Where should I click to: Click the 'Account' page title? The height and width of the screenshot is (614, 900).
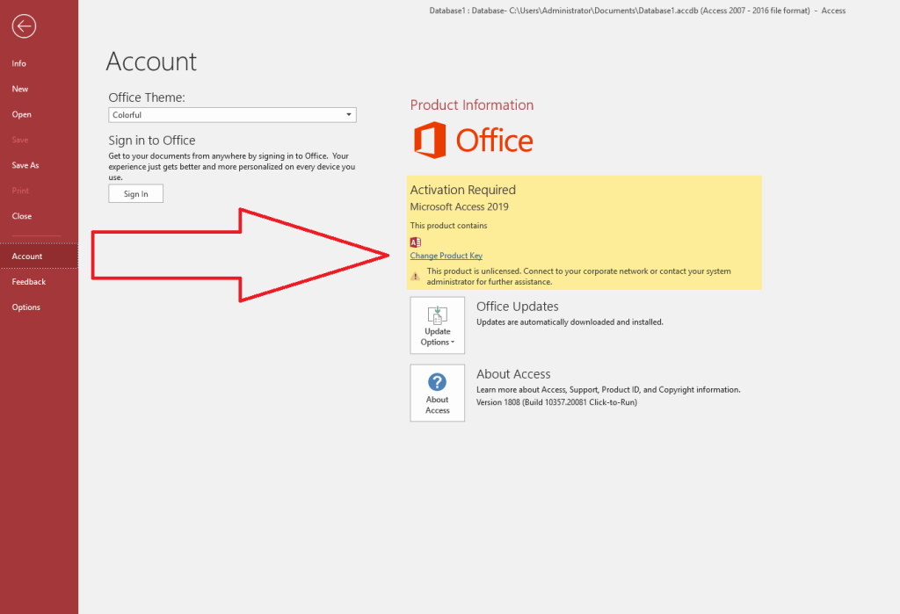151,61
